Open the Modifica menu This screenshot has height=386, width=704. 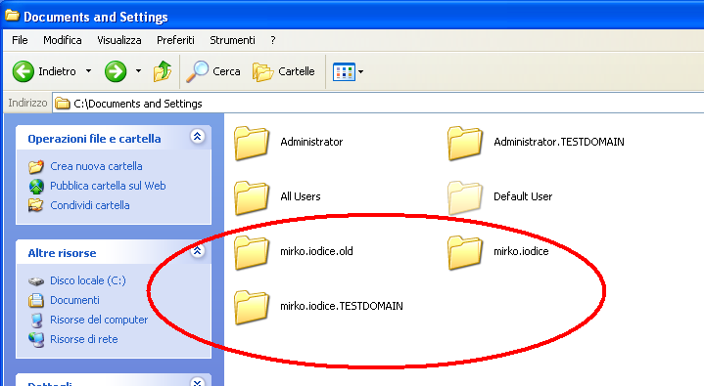click(x=63, y=40)
